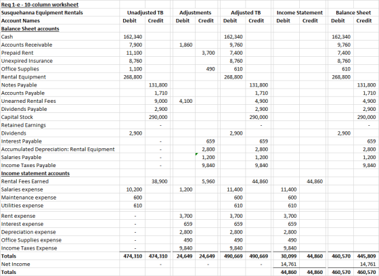Select the Notes Payable unadjusted credit 131,800
This screenshot has width=379, height=276.
coord(158,85)
